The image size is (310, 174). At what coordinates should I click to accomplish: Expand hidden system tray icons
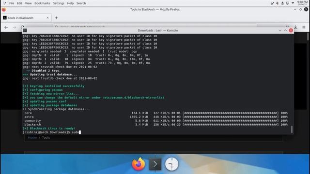click(x=293, y=3)
